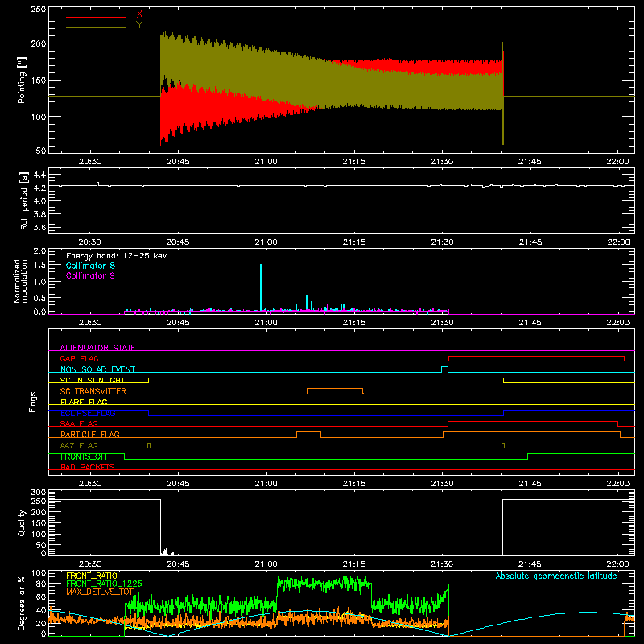Select the SC_IN_SUNLIGHT flag label
Screen dimensions: 644x644
93,380
